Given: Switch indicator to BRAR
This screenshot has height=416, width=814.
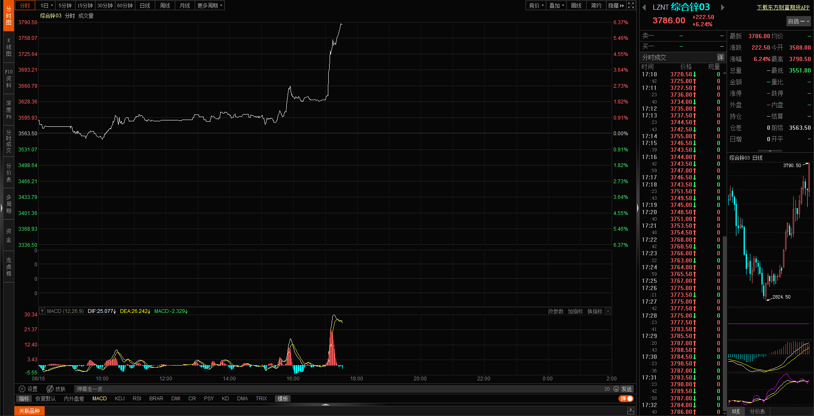Looking at the screenshot, I should [156, 399].
